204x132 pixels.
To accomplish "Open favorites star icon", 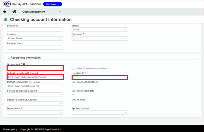I will [5, 12].
